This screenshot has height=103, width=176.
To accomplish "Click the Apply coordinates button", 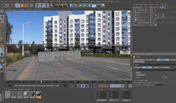I will (x=126, y=100).
